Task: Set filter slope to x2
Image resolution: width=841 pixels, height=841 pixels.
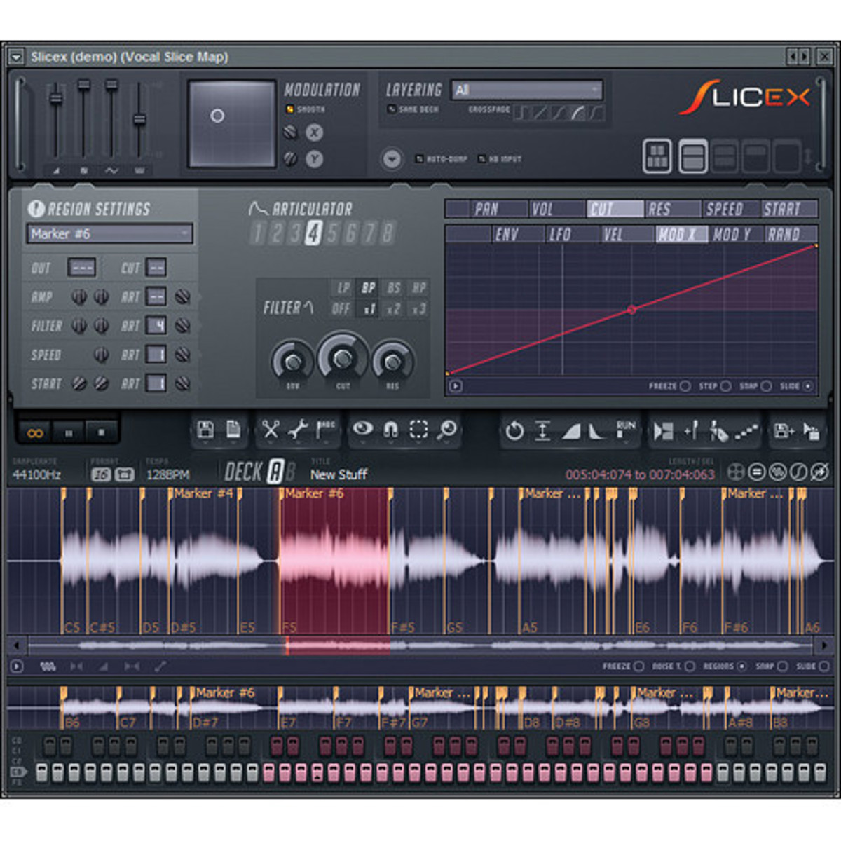Action: tap(393, 308)
